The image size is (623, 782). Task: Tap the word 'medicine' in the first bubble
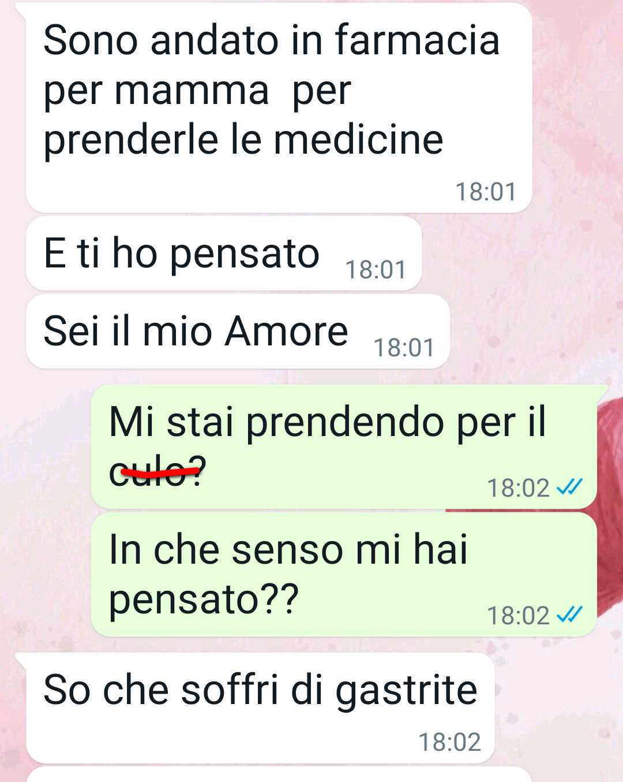[358, 139]
